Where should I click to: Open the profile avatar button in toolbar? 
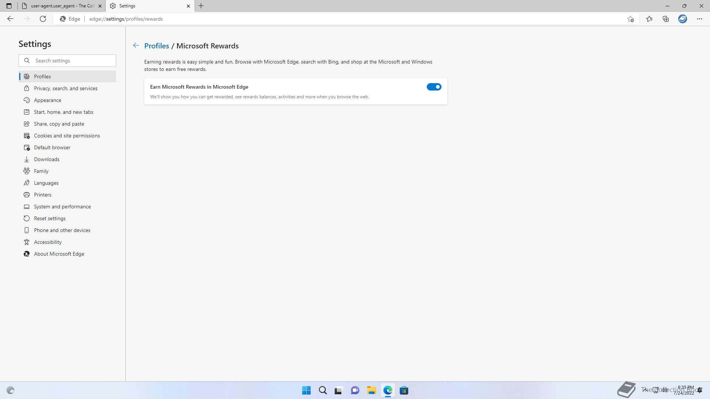point(683,19)
